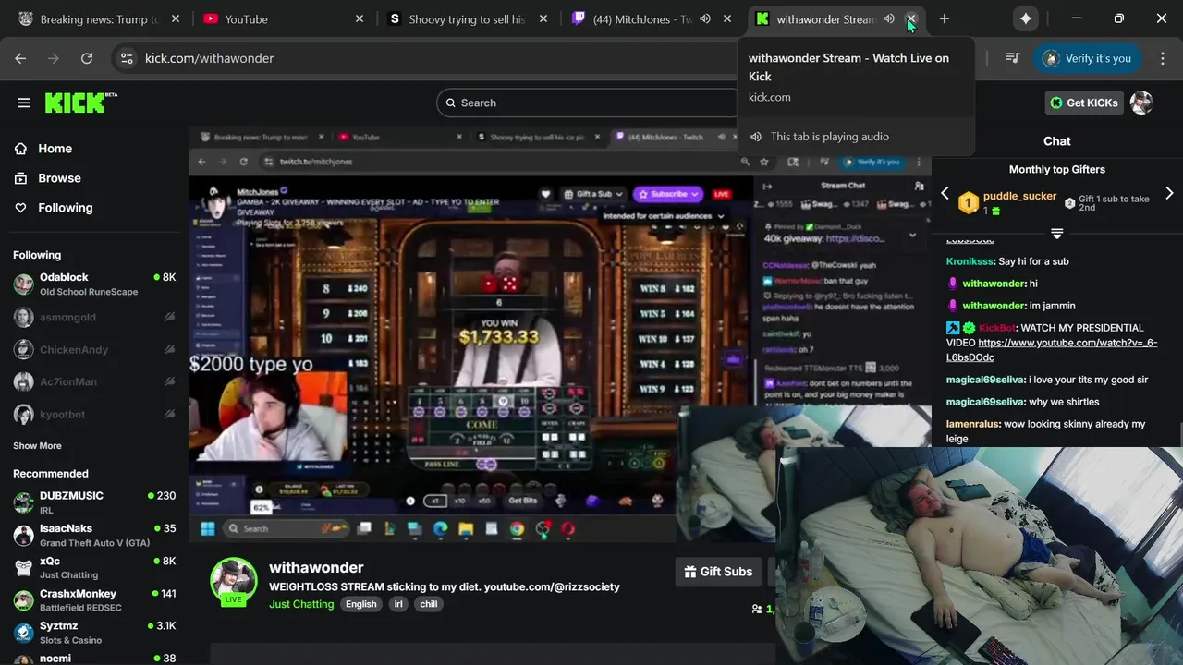Open Odablock's live channel in Following
The image size is (1183, 665).
94,284
